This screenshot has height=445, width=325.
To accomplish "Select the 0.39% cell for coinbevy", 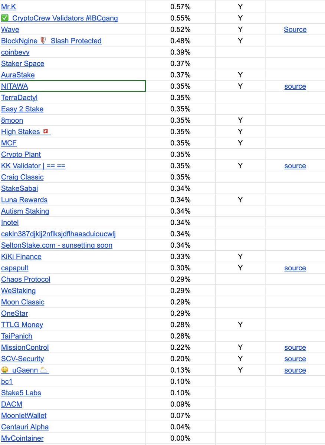I will 180,52.
